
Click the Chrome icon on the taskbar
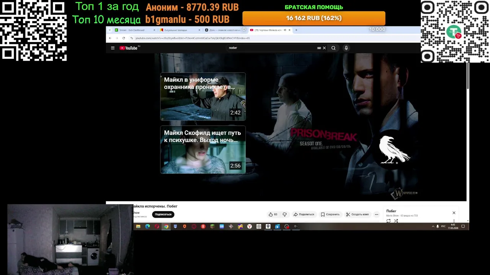(166, 226)
